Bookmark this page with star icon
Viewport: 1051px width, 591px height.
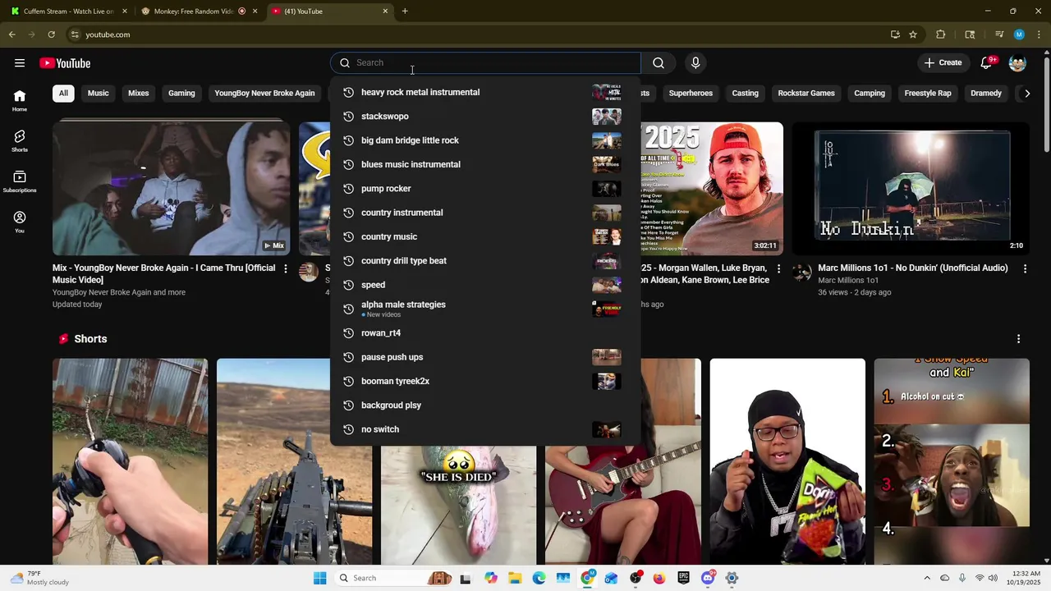tap(913, 34)
